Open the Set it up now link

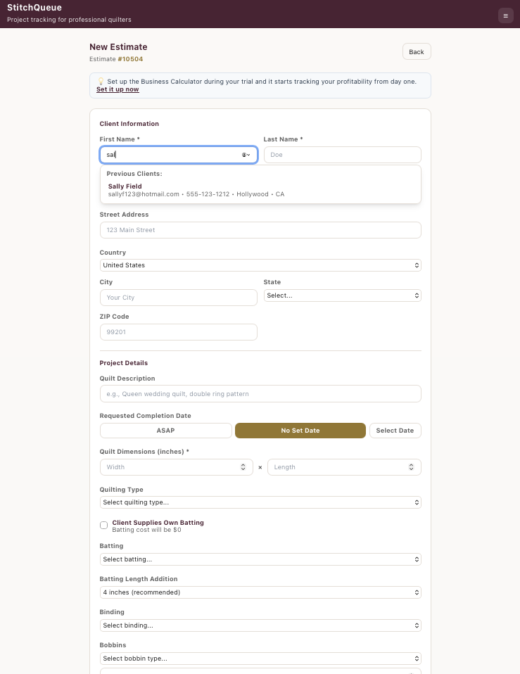pos(118,89)
